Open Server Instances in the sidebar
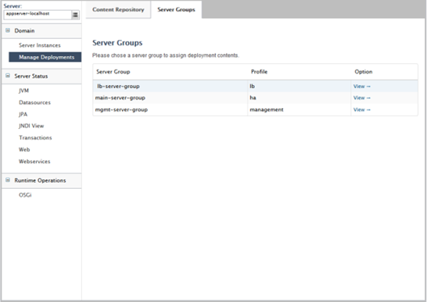Viewport: 427px width, 302px height. (x=39, y=45)
